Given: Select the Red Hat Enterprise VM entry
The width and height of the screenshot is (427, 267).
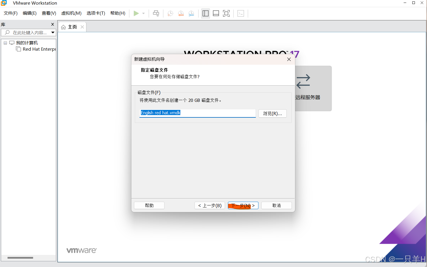Looking at the screenshot, I should (x=39, y=49).
